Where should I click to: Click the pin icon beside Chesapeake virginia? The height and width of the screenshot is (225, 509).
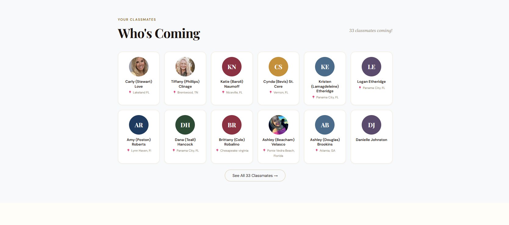(x=217, y=150)
